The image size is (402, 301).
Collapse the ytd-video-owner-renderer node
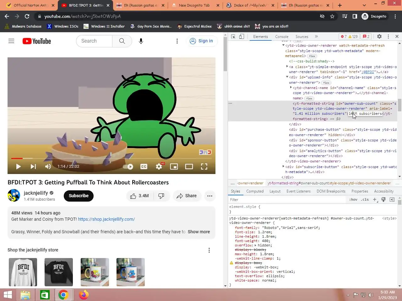pyautogui.click(x=283, y=45)
